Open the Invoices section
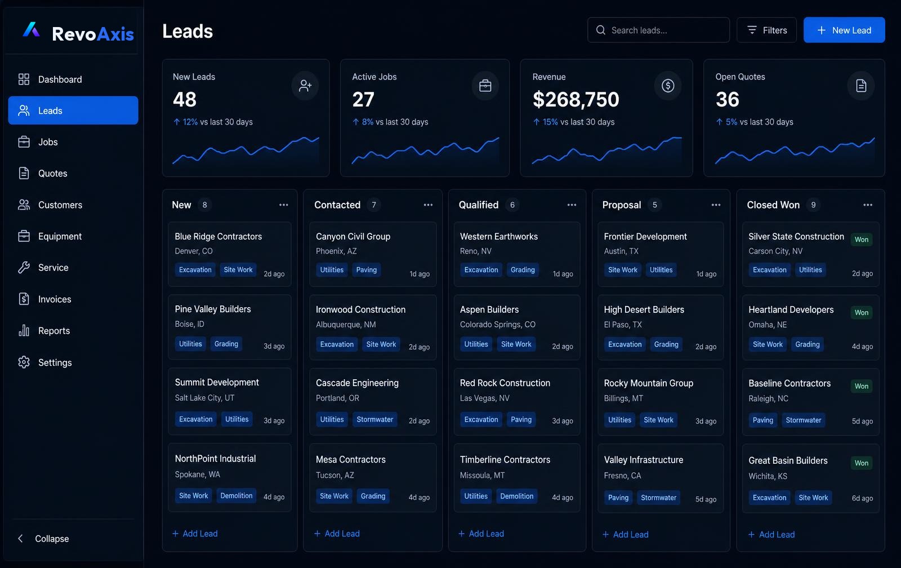This screenshot has height=568, width=901. point(73,299)
